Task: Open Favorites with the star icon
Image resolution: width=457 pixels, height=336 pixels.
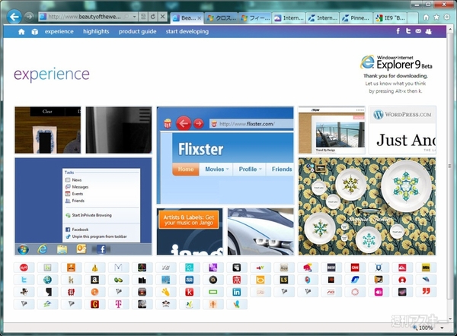Action: pyautogui.click(x=436, y=17)
